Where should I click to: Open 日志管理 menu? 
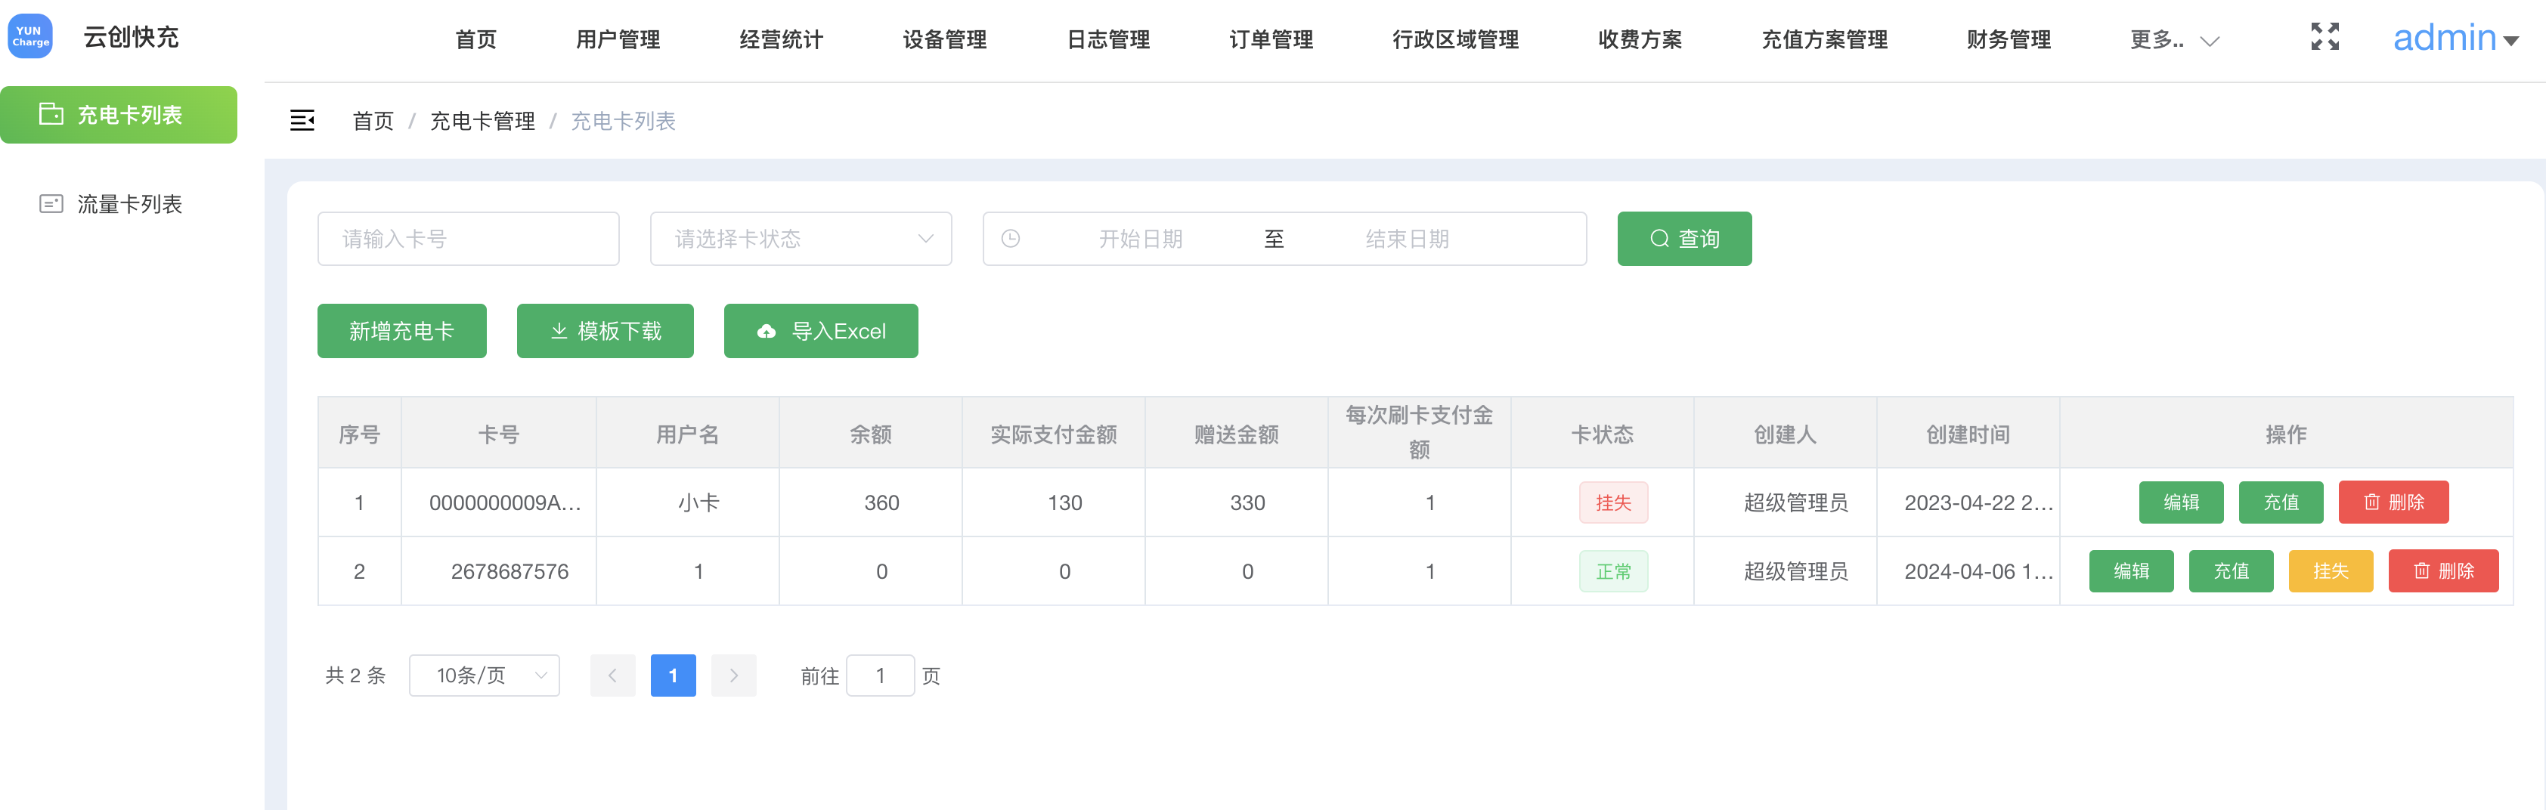coord(1108,39)
